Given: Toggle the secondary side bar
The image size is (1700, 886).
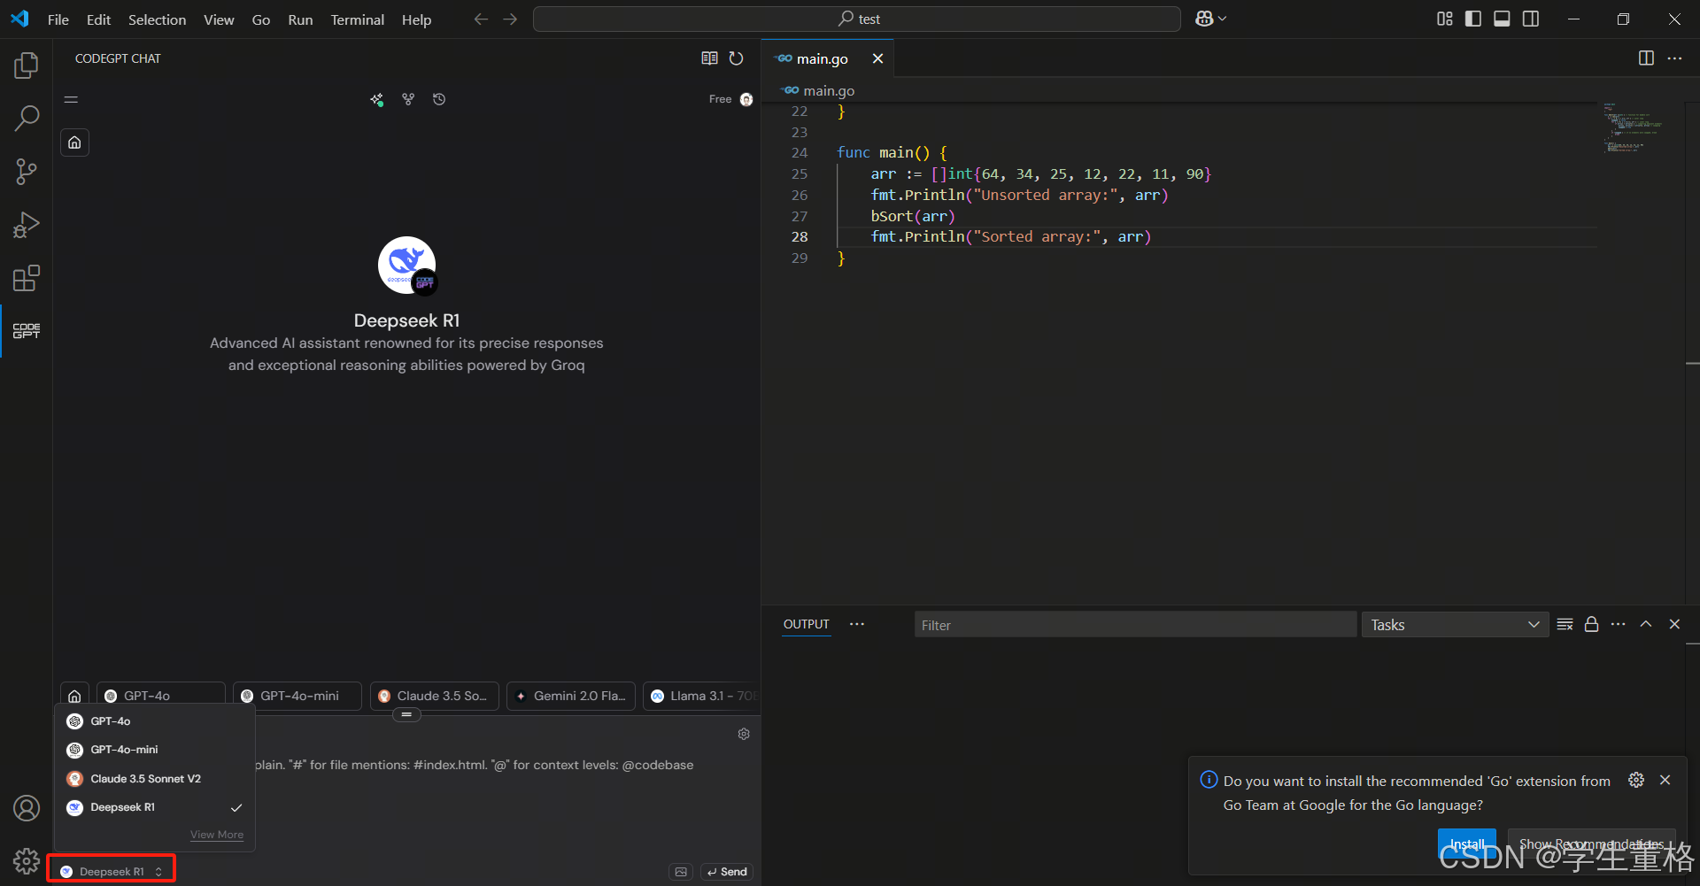Looking at the screenshot, I should (x=1531, y=19).
